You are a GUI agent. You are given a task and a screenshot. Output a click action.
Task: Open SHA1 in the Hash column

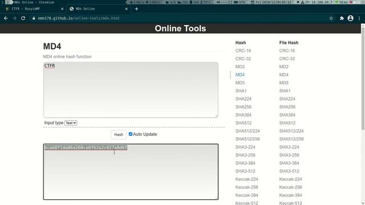tap(241, 91)
